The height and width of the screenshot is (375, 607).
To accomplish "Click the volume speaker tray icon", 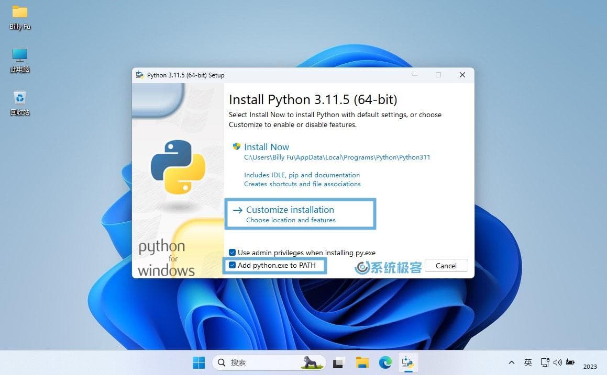I will (557, 362).
